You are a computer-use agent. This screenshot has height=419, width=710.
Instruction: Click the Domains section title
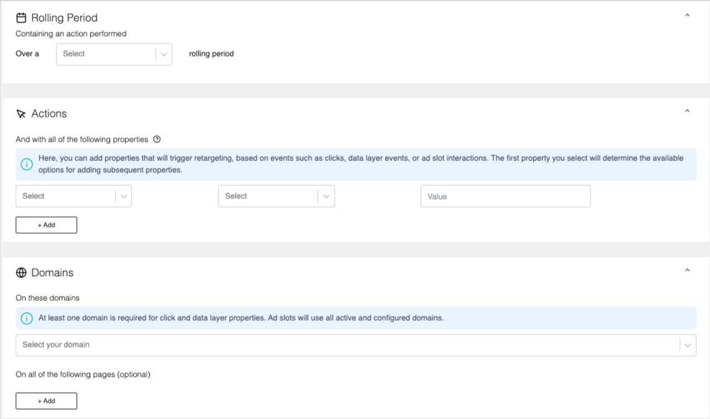click(x=52, y=273)
